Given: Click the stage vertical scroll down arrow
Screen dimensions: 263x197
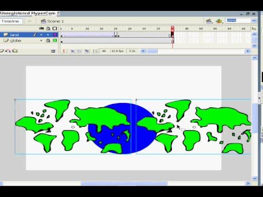Looking at the screenshot, I should [x=255, y=178].
